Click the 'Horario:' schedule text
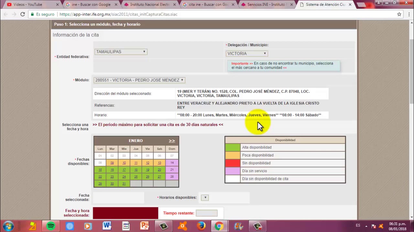The height and width of the screenshot is (232, 414). [x=249, y=115]
